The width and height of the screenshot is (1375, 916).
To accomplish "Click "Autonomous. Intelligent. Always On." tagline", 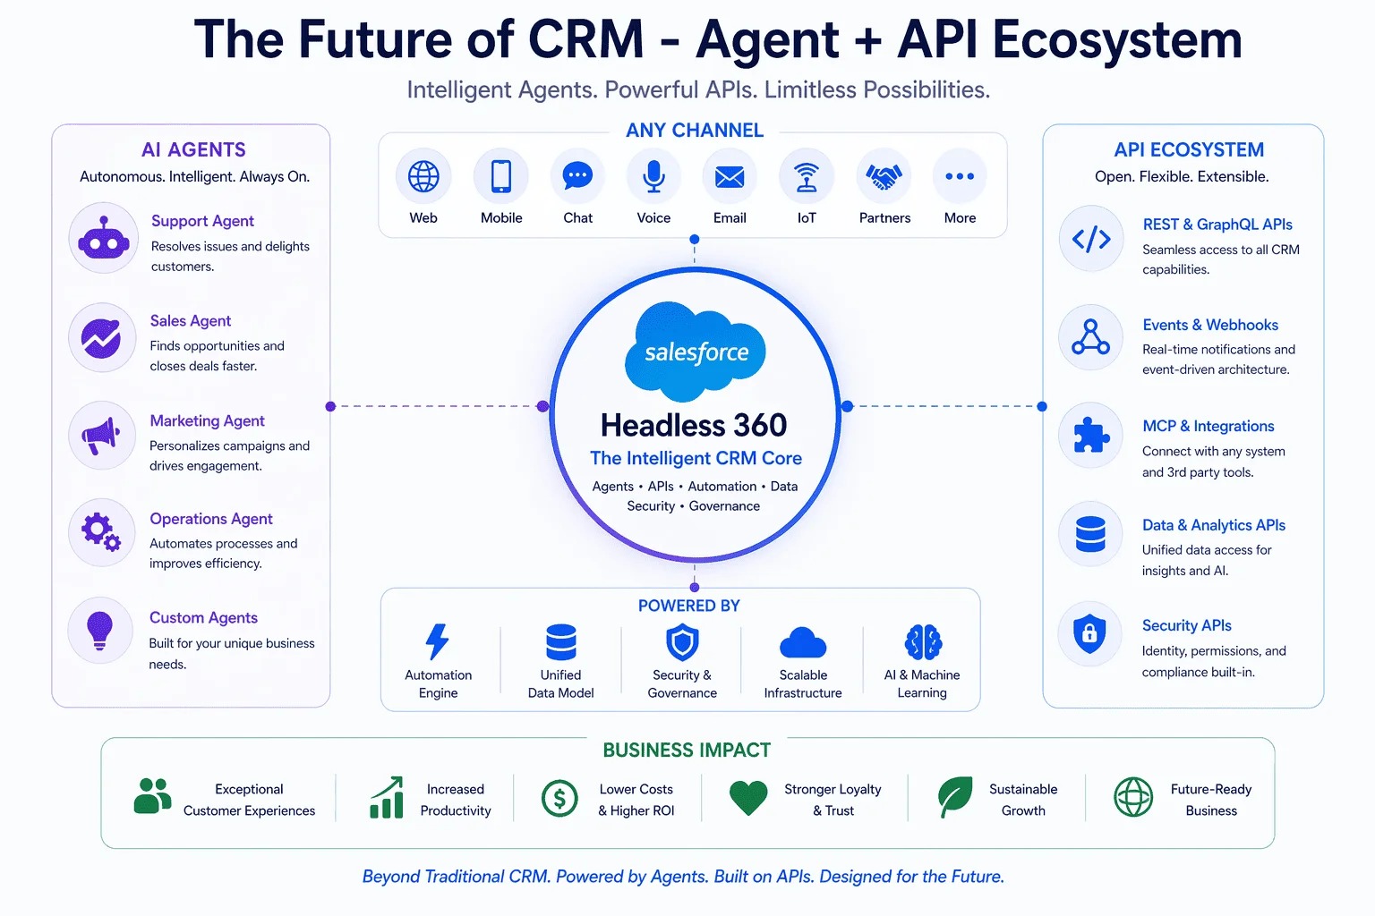I will click(x=194, y=176).
